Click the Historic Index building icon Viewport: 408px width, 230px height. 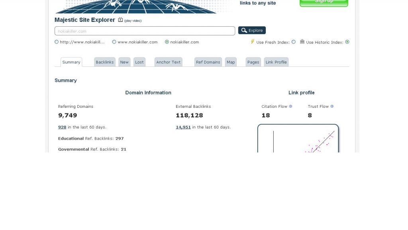click(302, 41)
